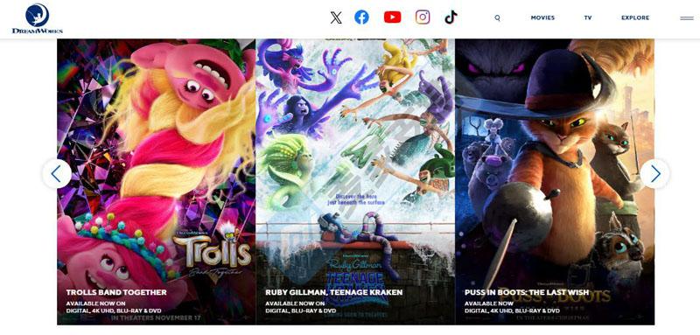Show previous carousel slide with left arrow
Screen dimensions: 700x335
click(57, 173)
